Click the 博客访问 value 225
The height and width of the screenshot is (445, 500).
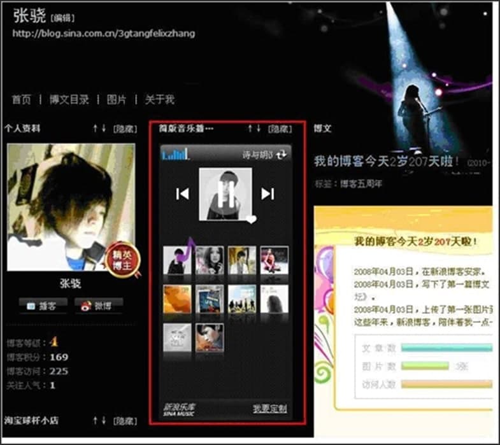(59, 371)
